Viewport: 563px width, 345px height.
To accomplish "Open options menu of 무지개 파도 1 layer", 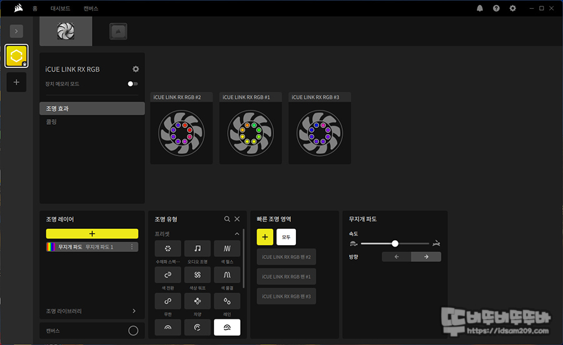I will 132,247.
